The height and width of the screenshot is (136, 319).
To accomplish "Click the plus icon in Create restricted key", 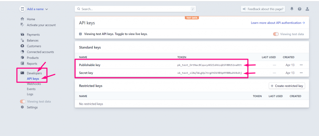I will point(272,86).
